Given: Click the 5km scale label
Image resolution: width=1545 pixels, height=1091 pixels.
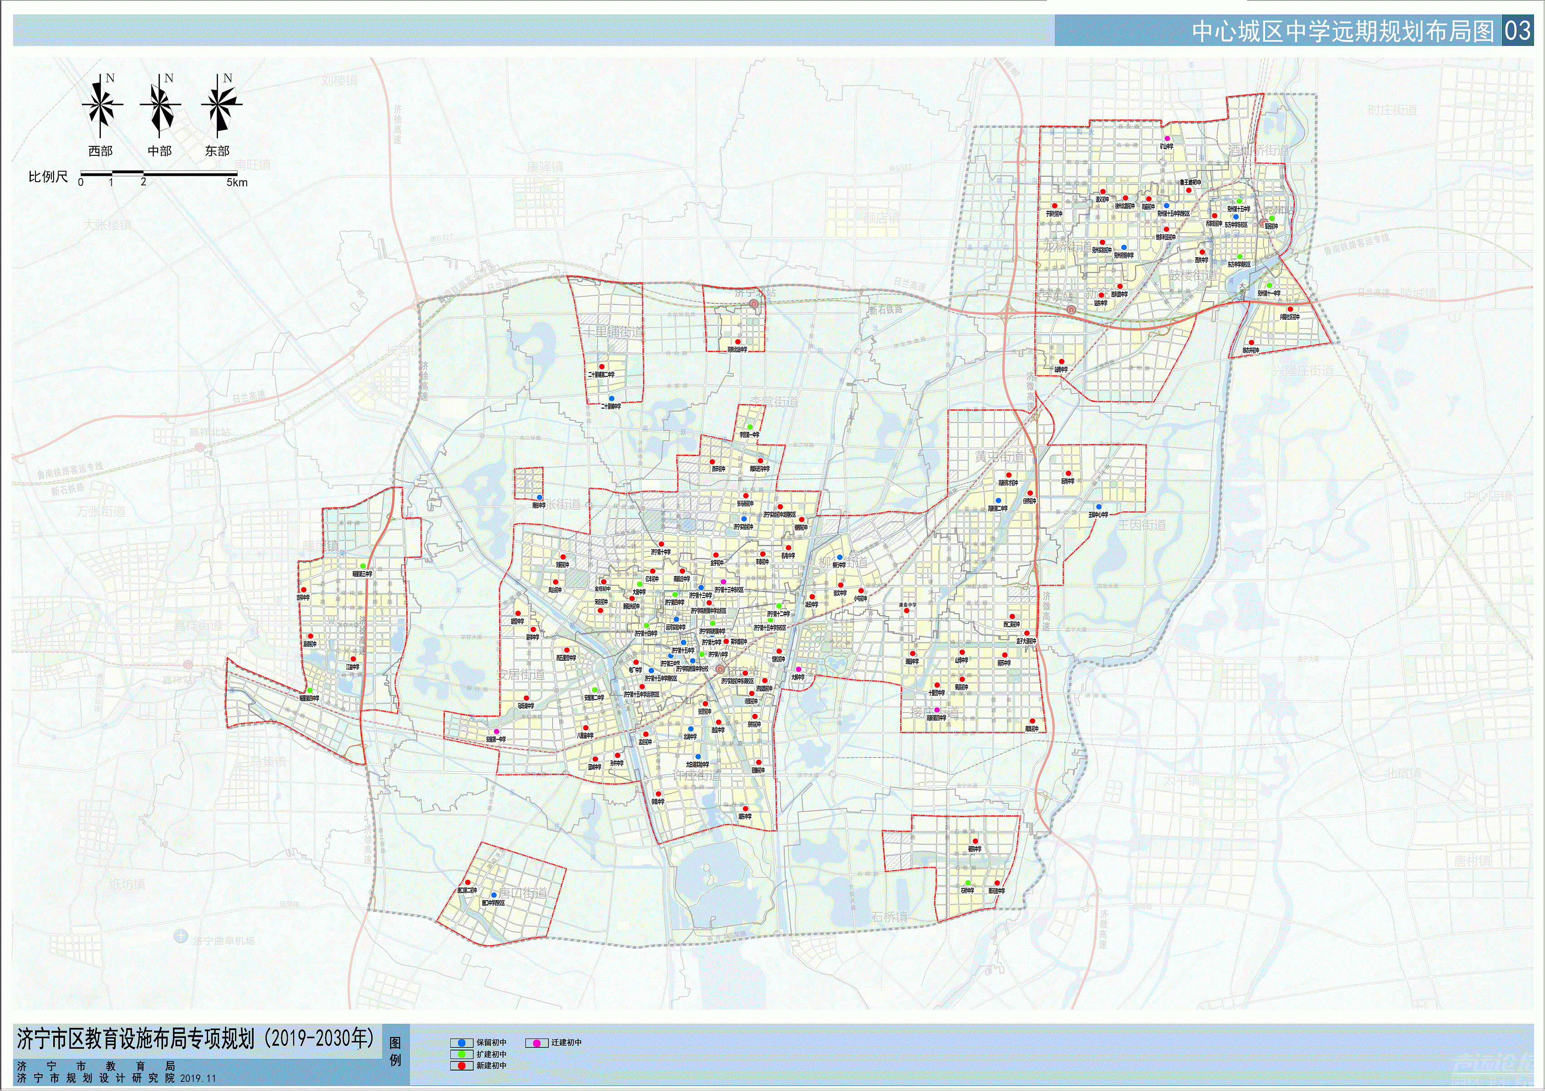Looking at the screenshot, I should tap(237, 182).
